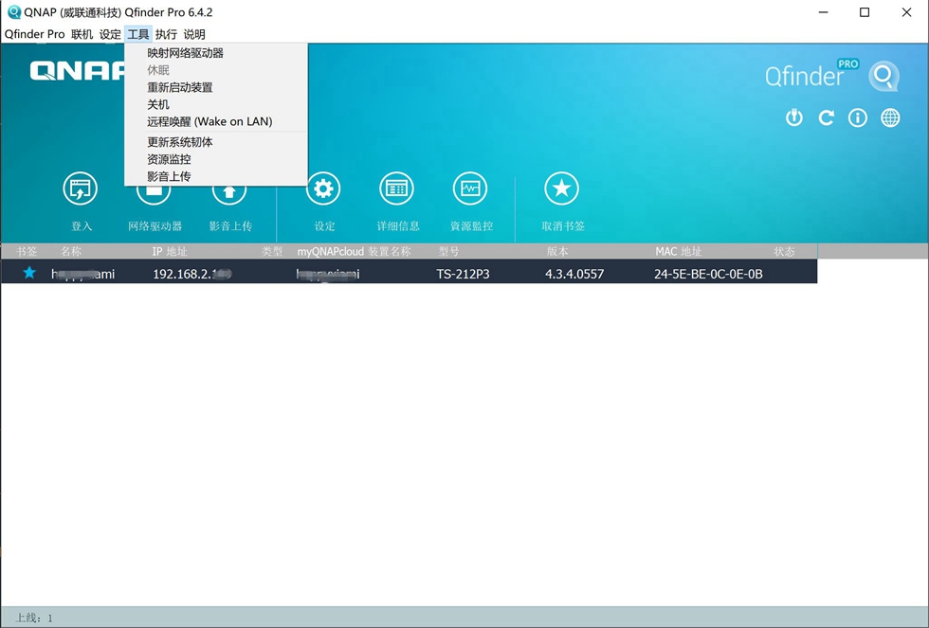Open the 联机 menu in menu bar
This screenshot has height=628, width=929.
coord(82,34)
